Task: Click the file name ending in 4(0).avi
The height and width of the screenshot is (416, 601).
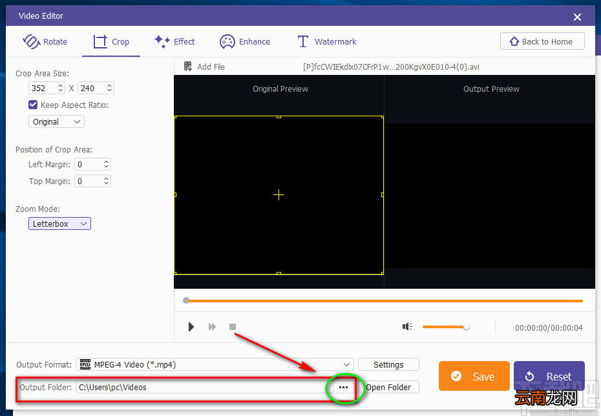Action: 391,67
